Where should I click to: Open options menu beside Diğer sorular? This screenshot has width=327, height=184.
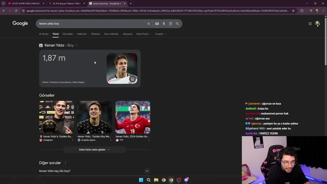point(65,163)
